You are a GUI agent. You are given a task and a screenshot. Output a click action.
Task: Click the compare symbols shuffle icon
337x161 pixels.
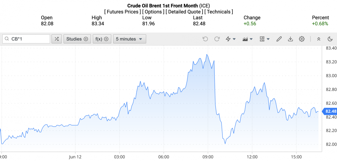pos(57,39)
